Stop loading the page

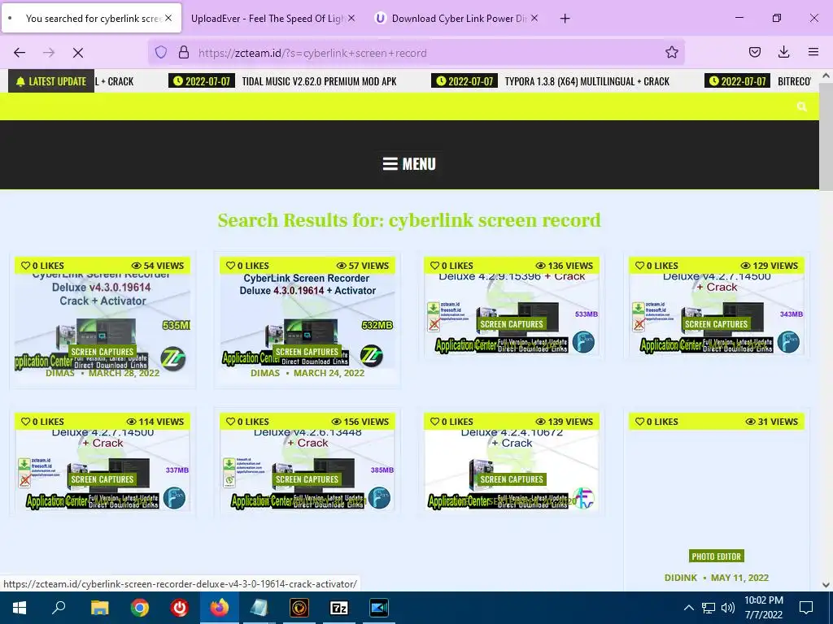click(x=77, y=53)
